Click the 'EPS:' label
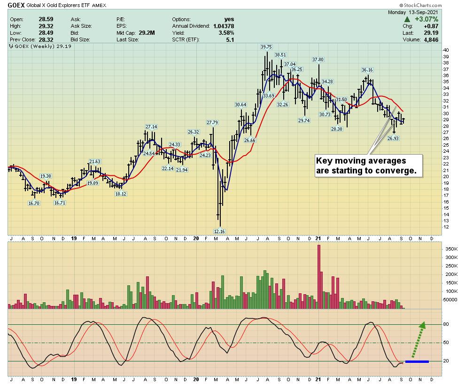 pyautogui.click(x=122, y=26)
